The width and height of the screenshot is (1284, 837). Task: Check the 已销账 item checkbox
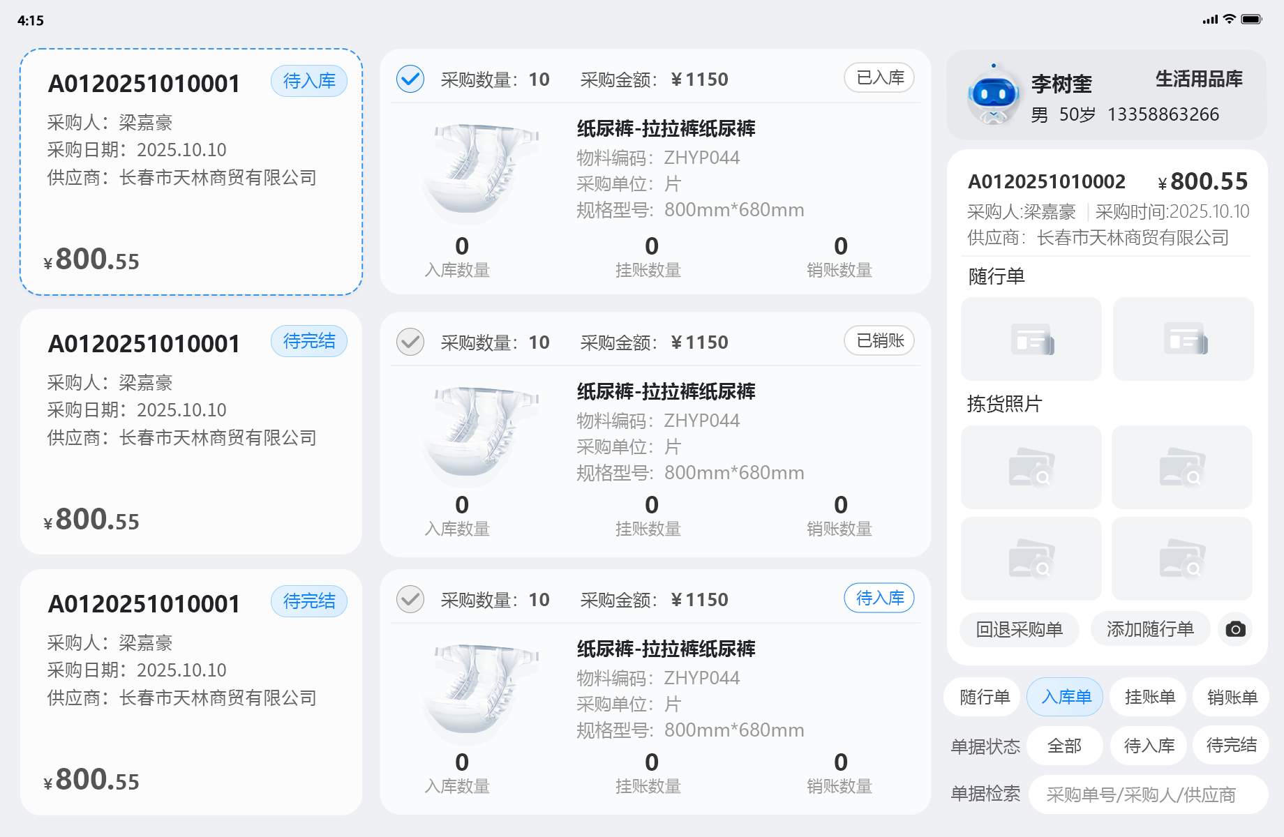410,342
